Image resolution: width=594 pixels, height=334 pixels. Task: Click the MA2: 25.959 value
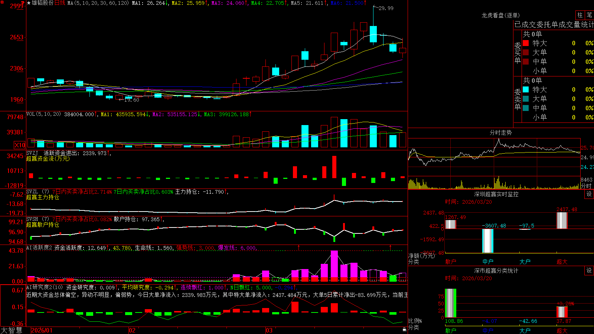(188, 3)
